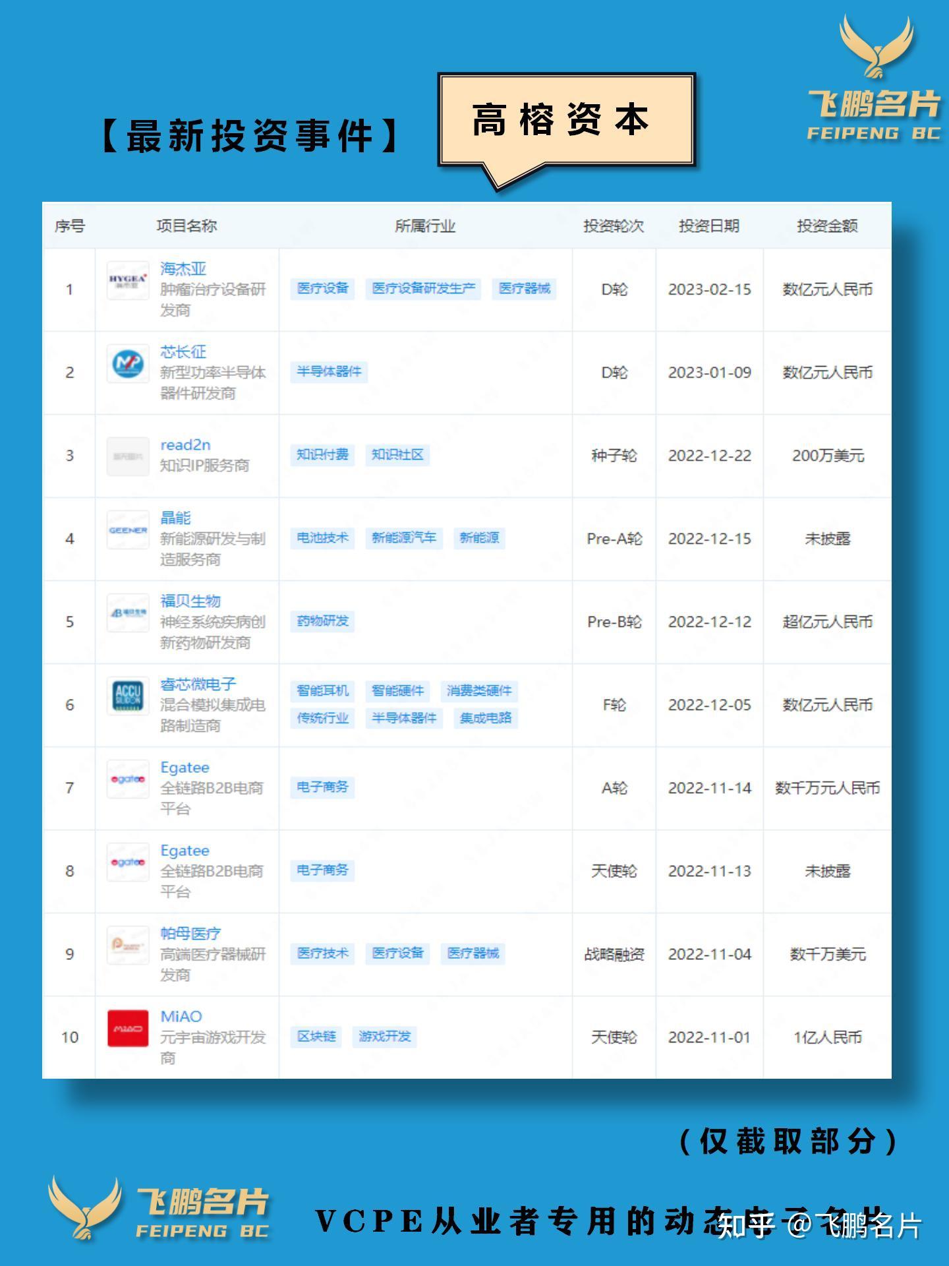Click the 200万美元 amount cell
The image size is (949, 1266).
(x=828, y=456)
